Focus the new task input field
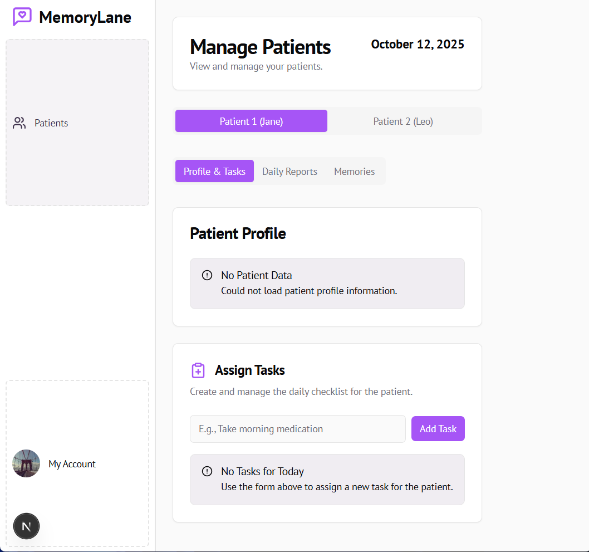This screenshot has width=589, height=552. click(297, 429)
